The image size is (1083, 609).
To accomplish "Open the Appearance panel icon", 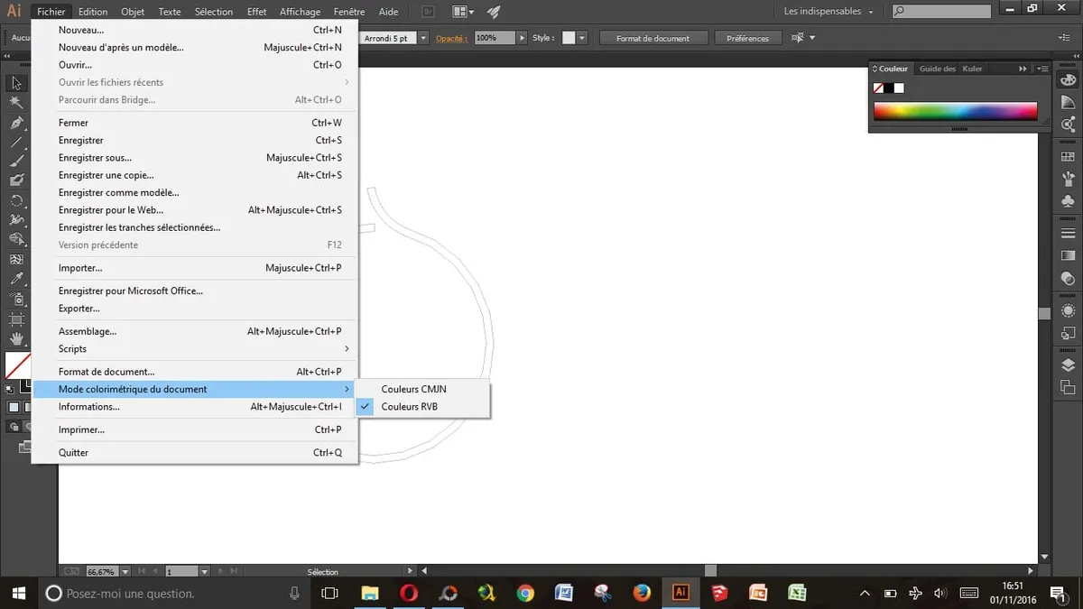I will 1069,310.
